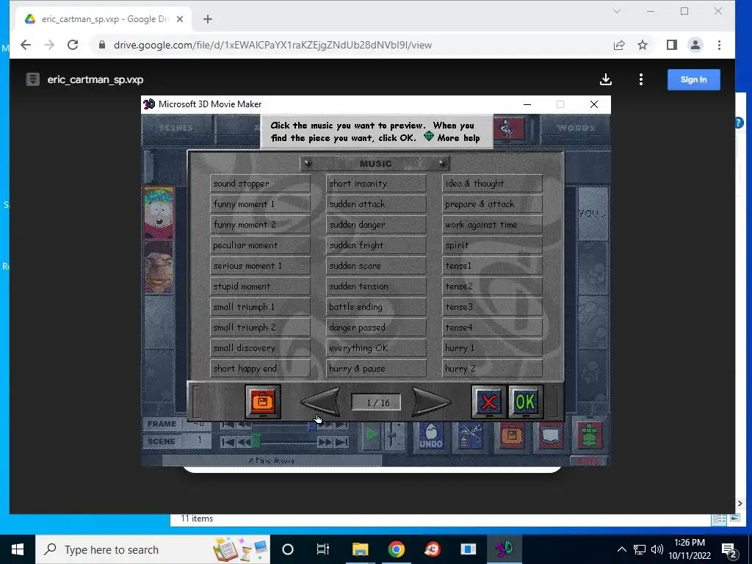Pick the 'sudden fright' music
Screen dimensions: 752x564
point(376,245)
